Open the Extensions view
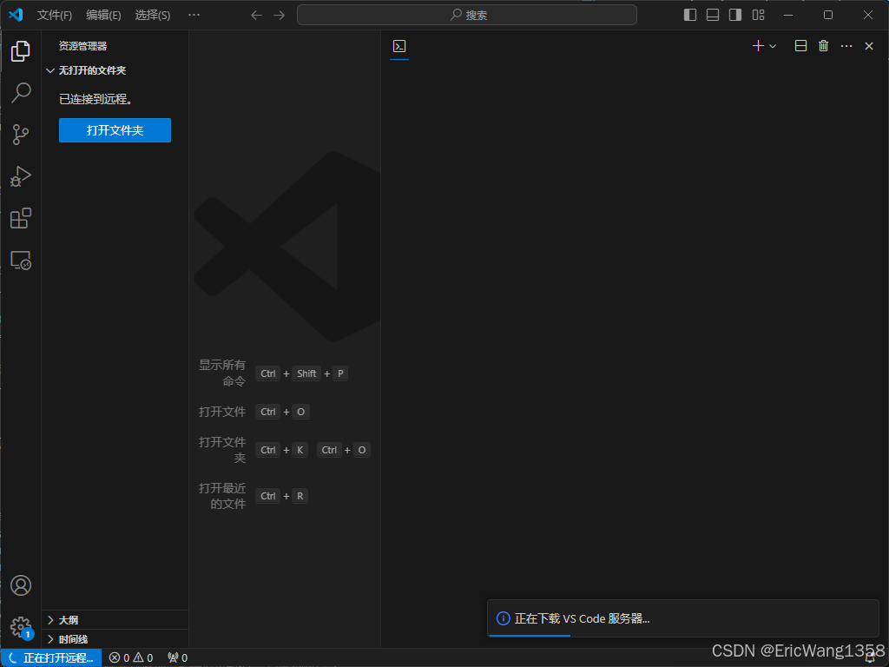The height and width of the screenshot is (667, 889). tap(21, 218)
